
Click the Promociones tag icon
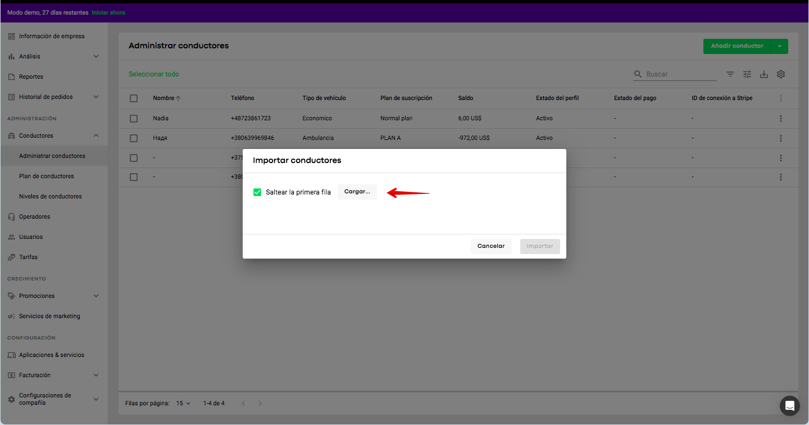pyautogui.click(x=12, y=296)
